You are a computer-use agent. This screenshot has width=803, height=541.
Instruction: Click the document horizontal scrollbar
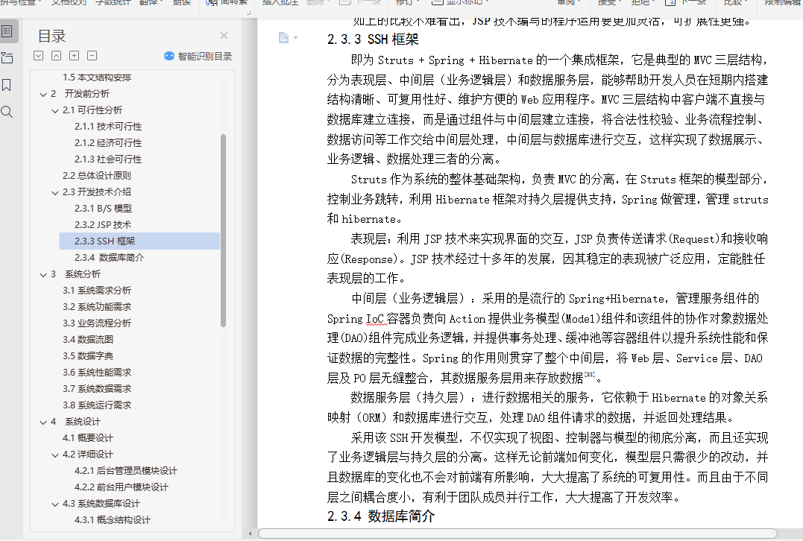click(x=517, y=534)
